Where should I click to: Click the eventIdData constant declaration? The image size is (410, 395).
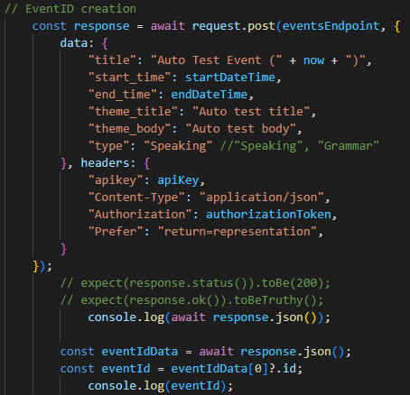(x=205, y=352)
